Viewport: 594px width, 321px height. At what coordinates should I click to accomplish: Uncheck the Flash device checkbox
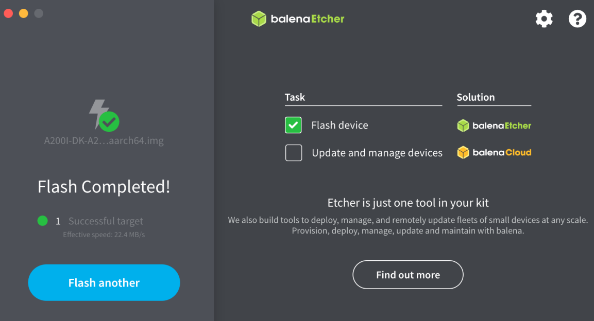[293, 125]
